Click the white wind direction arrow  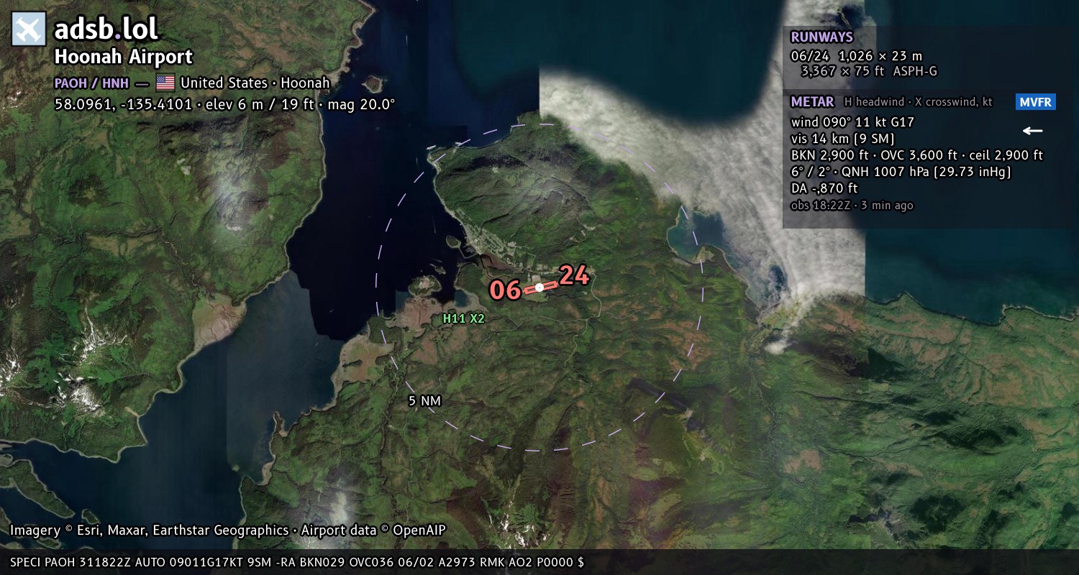click(1033, 131)
